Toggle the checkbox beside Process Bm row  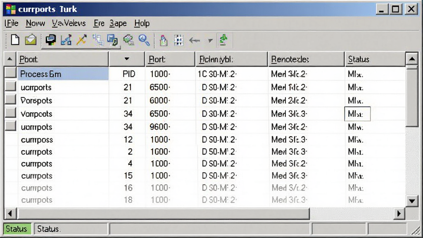pos(10,73)
